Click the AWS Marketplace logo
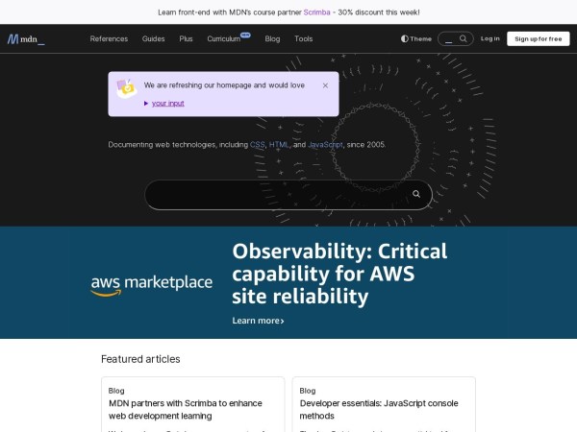 point(152,284)
